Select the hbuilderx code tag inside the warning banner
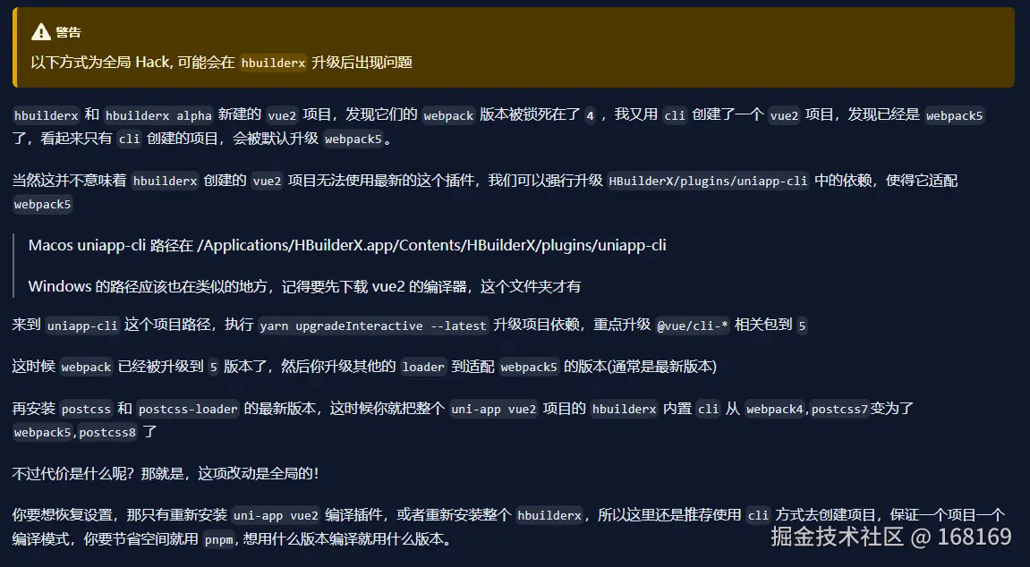 point(273,63)
